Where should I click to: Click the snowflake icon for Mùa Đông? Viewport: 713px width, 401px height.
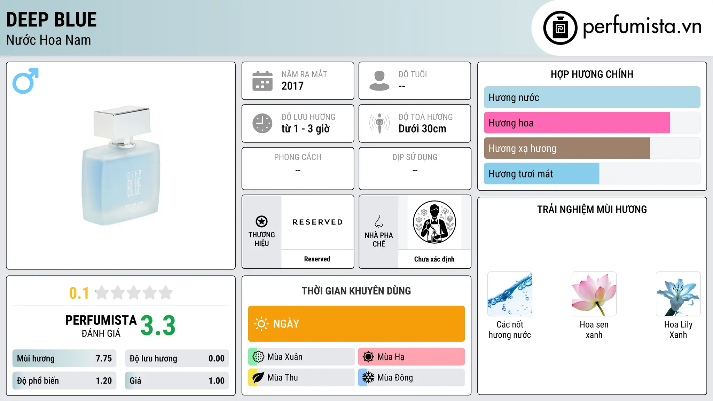pyautogui.click(x=368, y=378)
